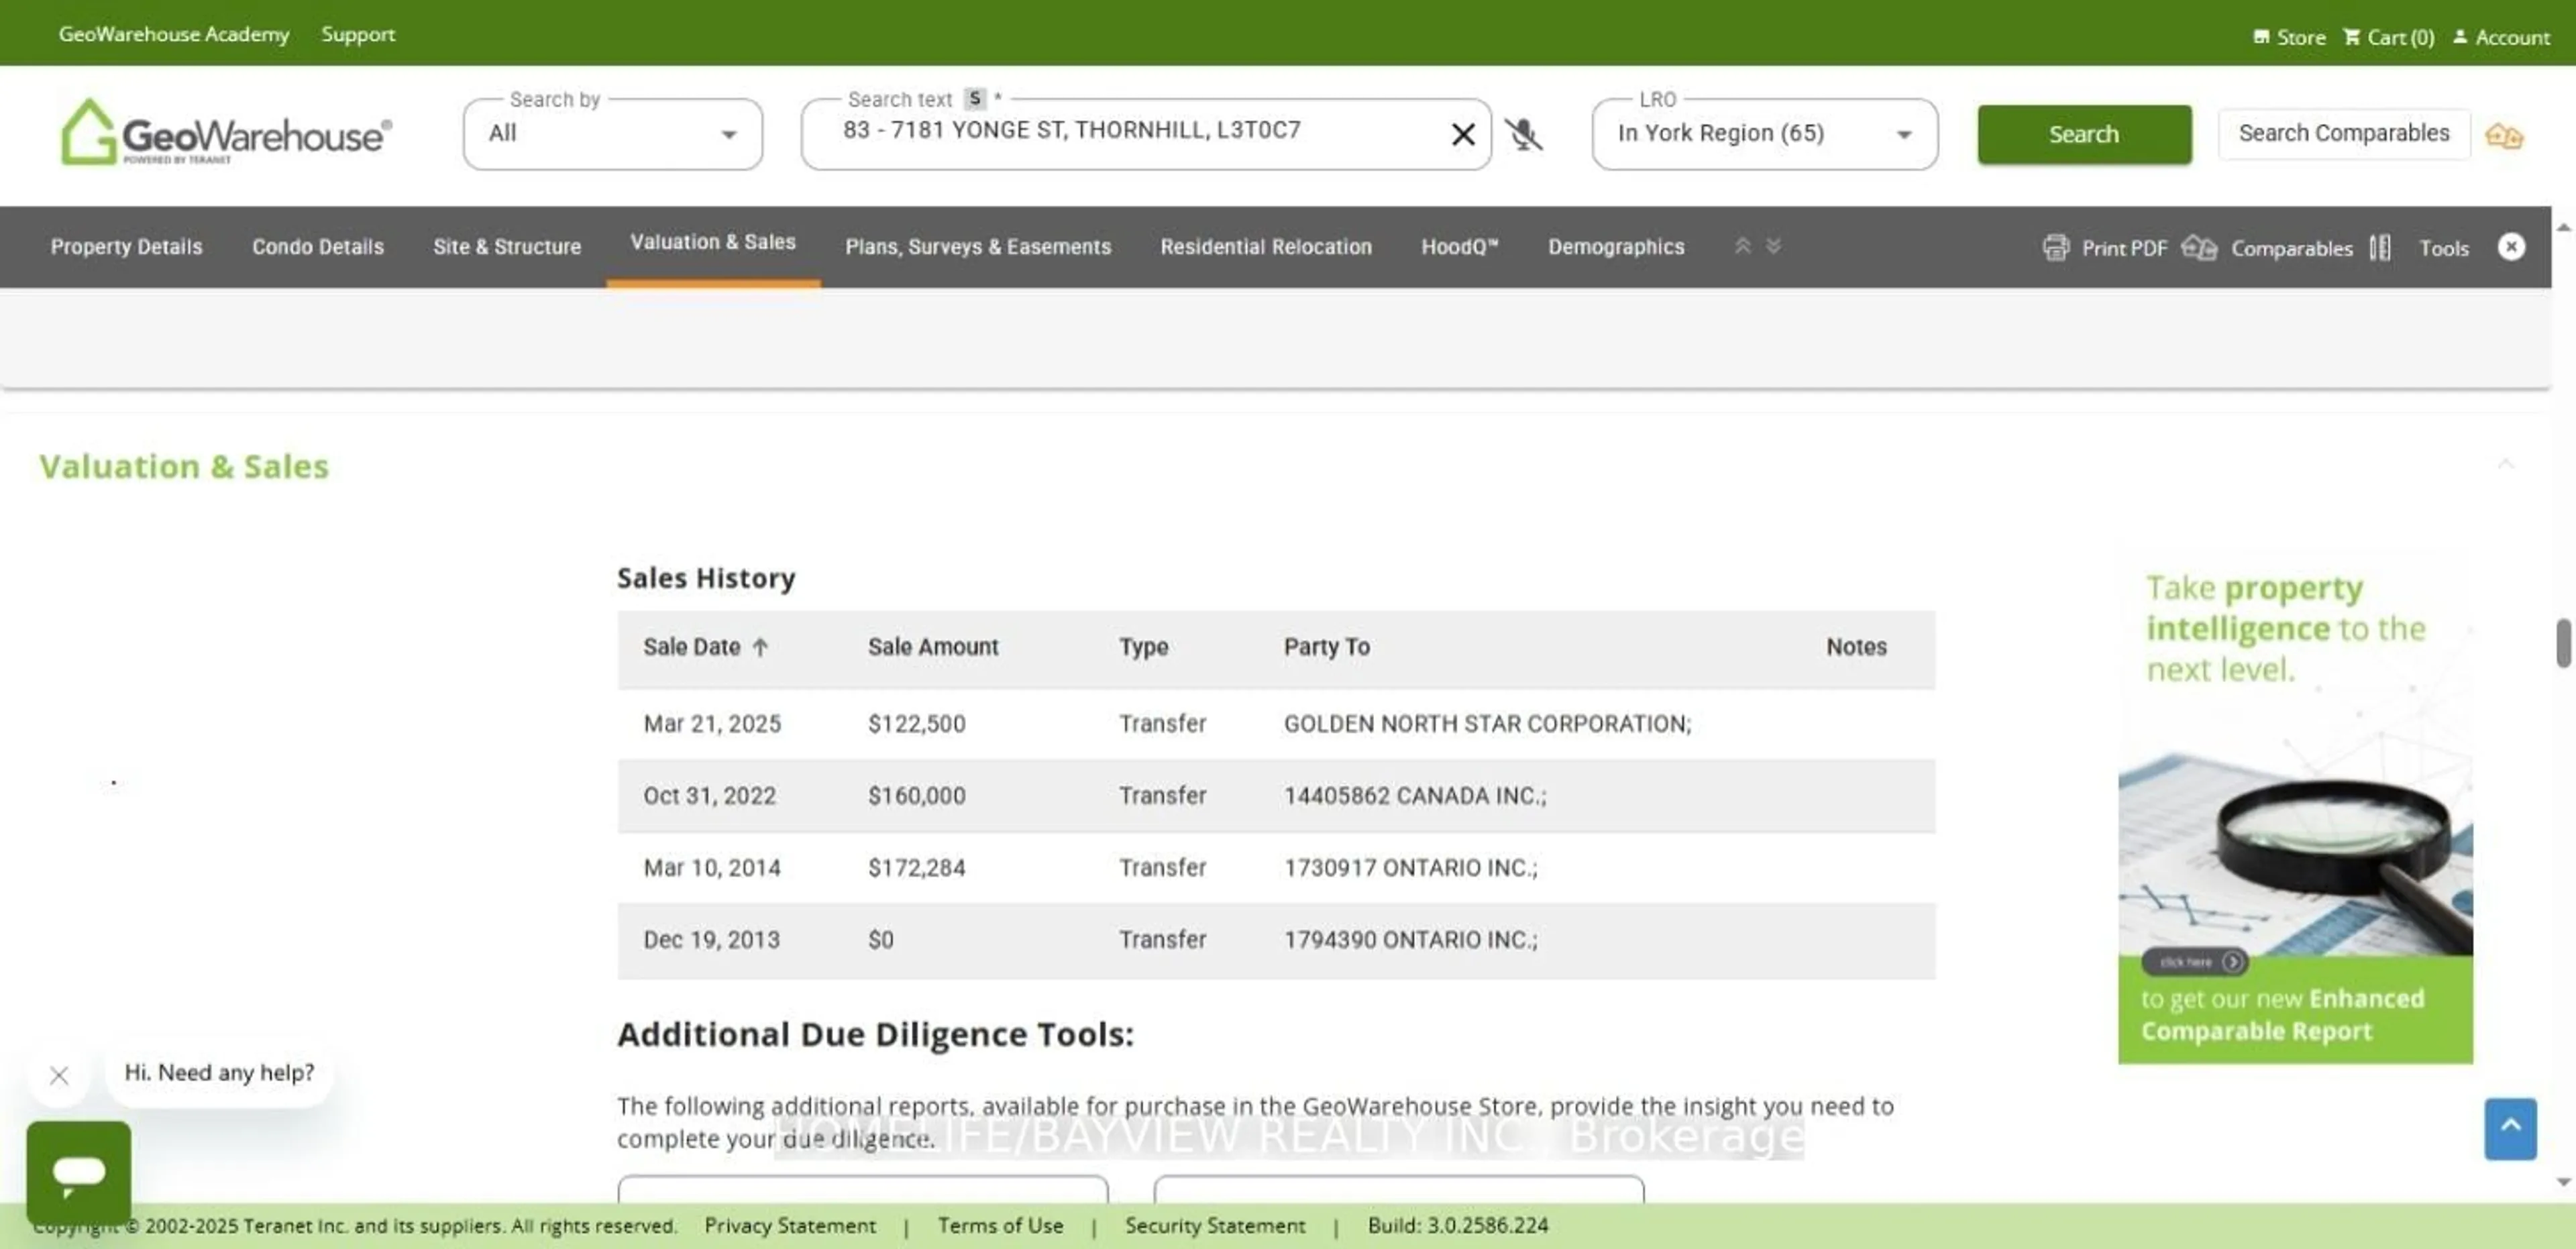The image size is (2576, 1249).
Task: Open the HoodQ tab
Action: point(1459,247)
